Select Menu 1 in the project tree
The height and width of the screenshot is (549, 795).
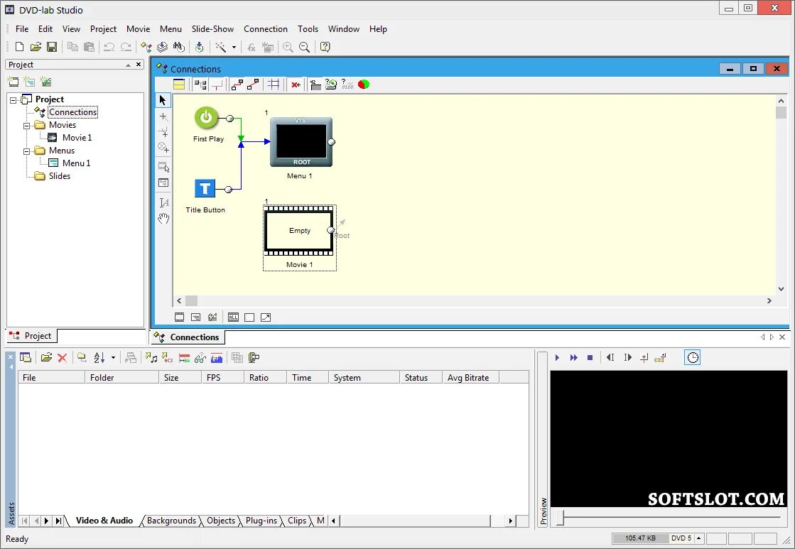76,163
